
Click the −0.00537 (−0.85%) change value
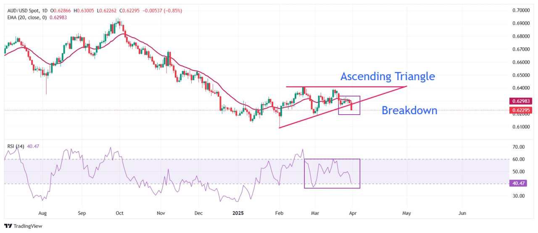[x=162, y=10]
